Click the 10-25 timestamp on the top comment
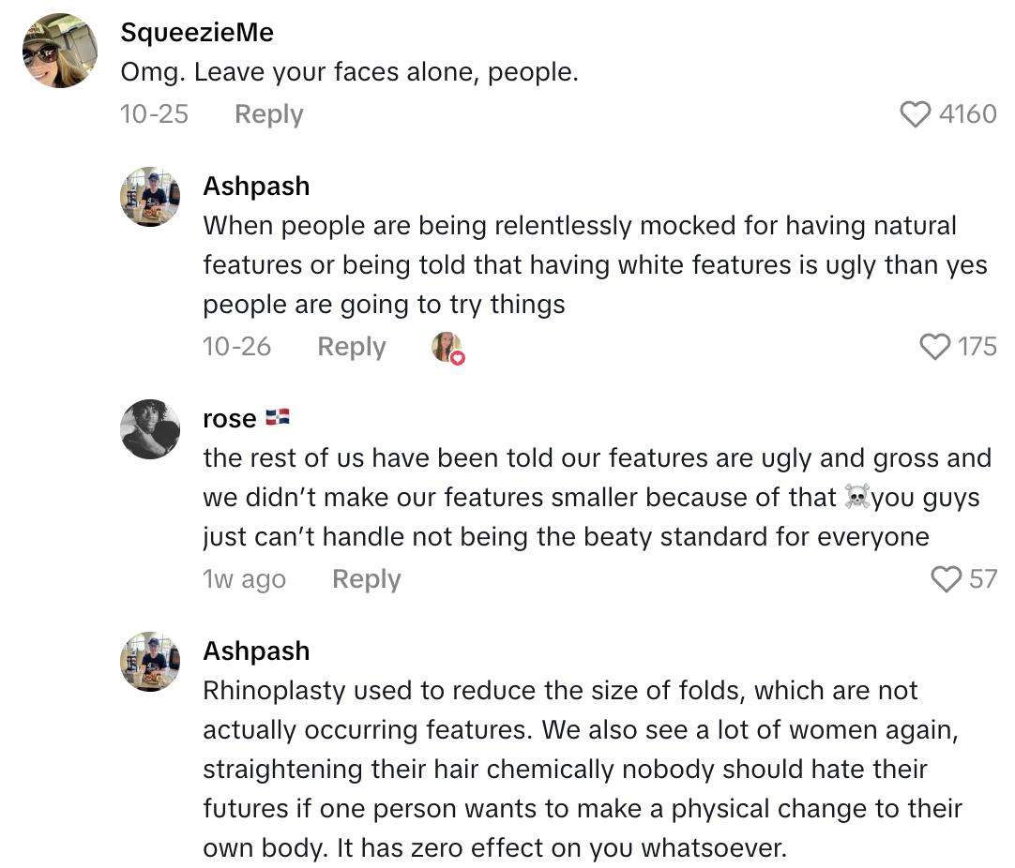The height and width of the screenshot is (868, 1015). [x=154, y=114]
